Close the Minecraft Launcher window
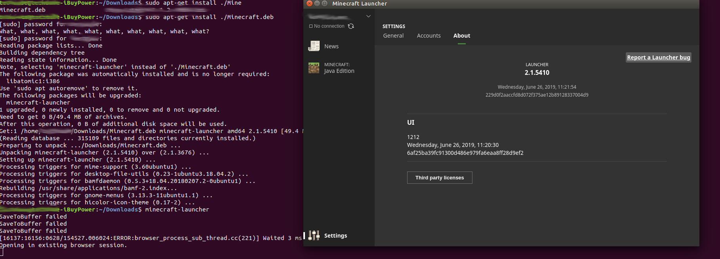The image size is (720, 259). [310, 4]
